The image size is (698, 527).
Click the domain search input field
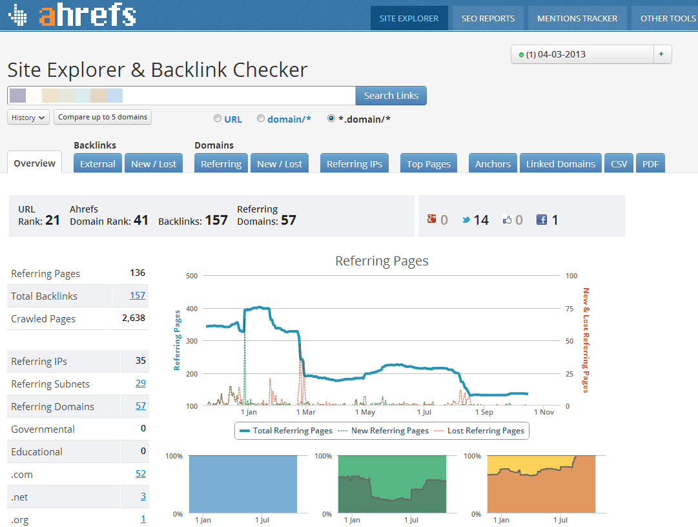tap(181, 96)
